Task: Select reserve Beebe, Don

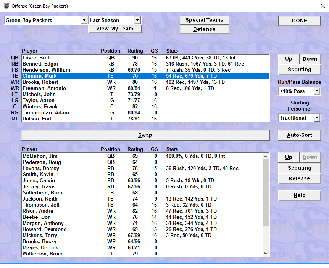Action: click(x=142, y=217)
